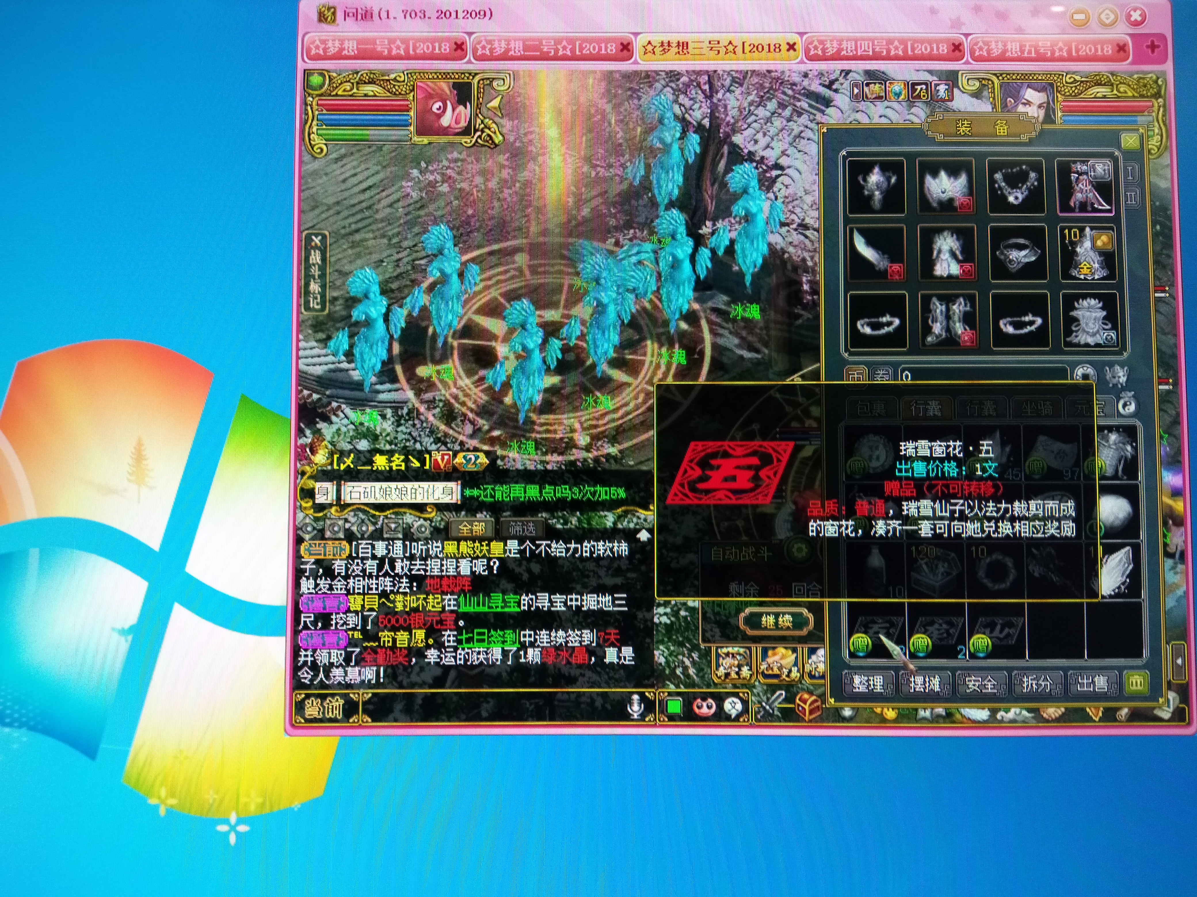Viewport: 1197px width, 897px height.
Task: Open the 摆摊 stall button
Action: pos(925,684)
